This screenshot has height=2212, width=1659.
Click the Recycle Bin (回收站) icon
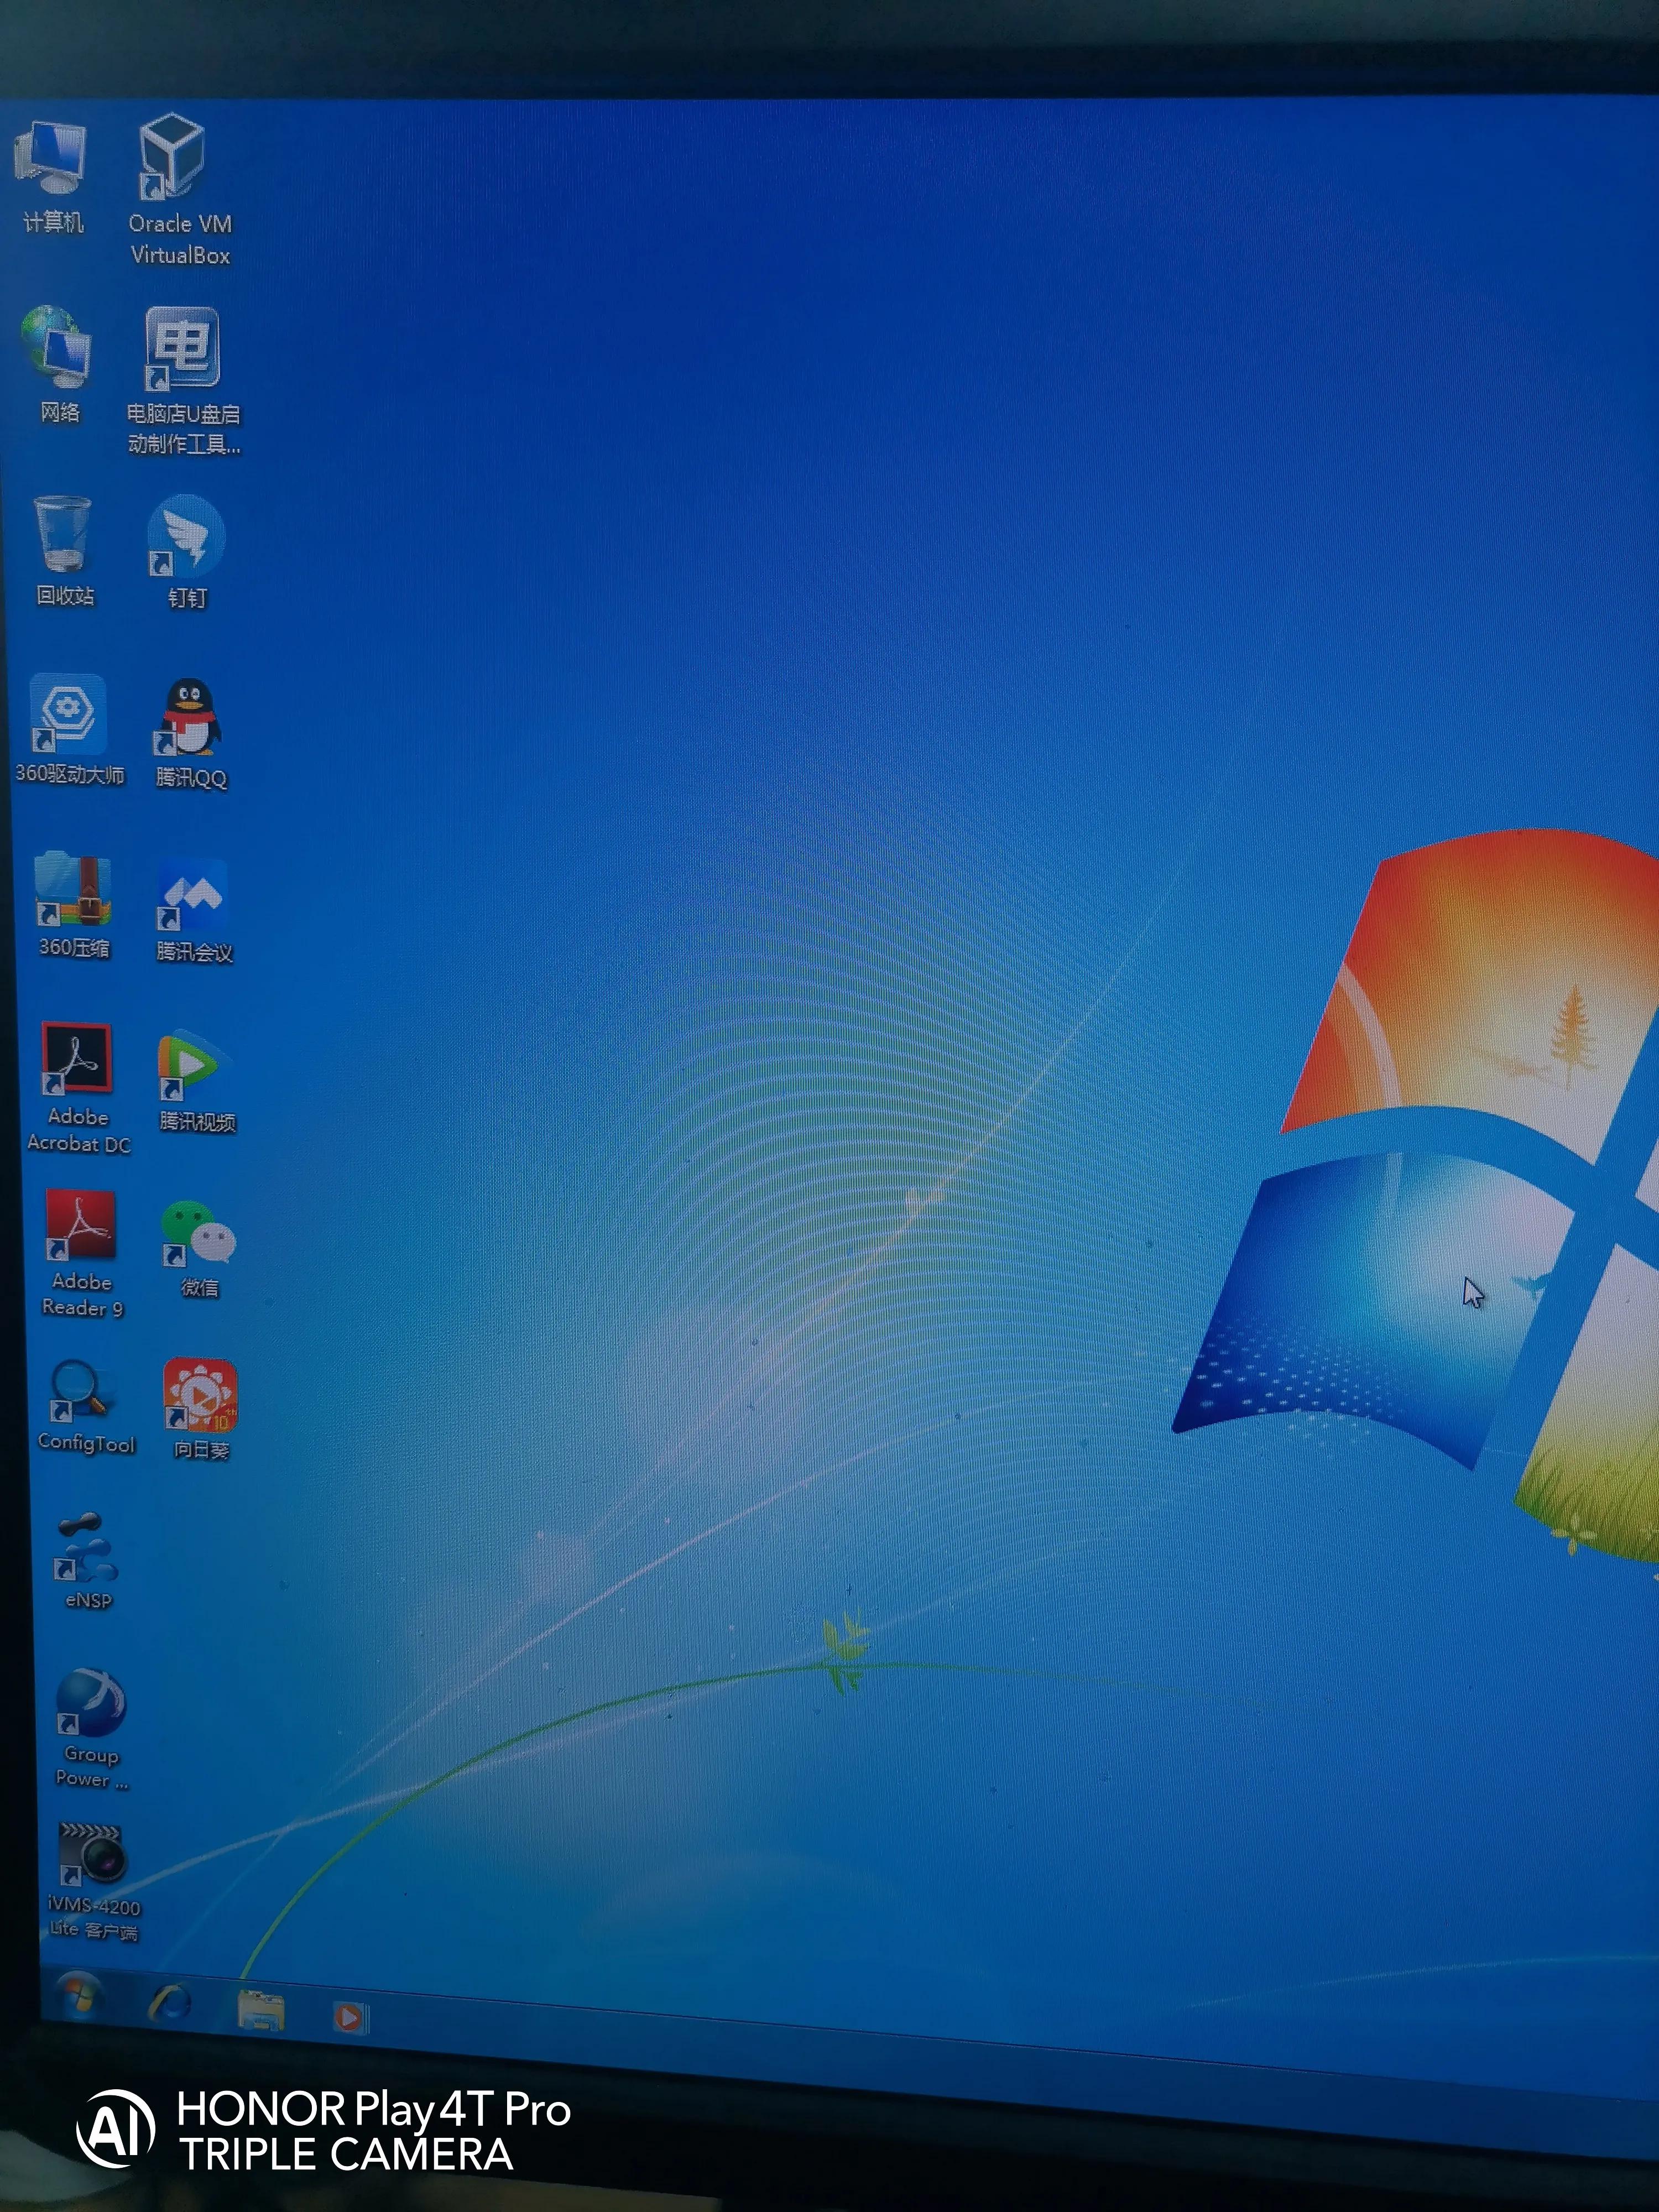coord(63,535)
